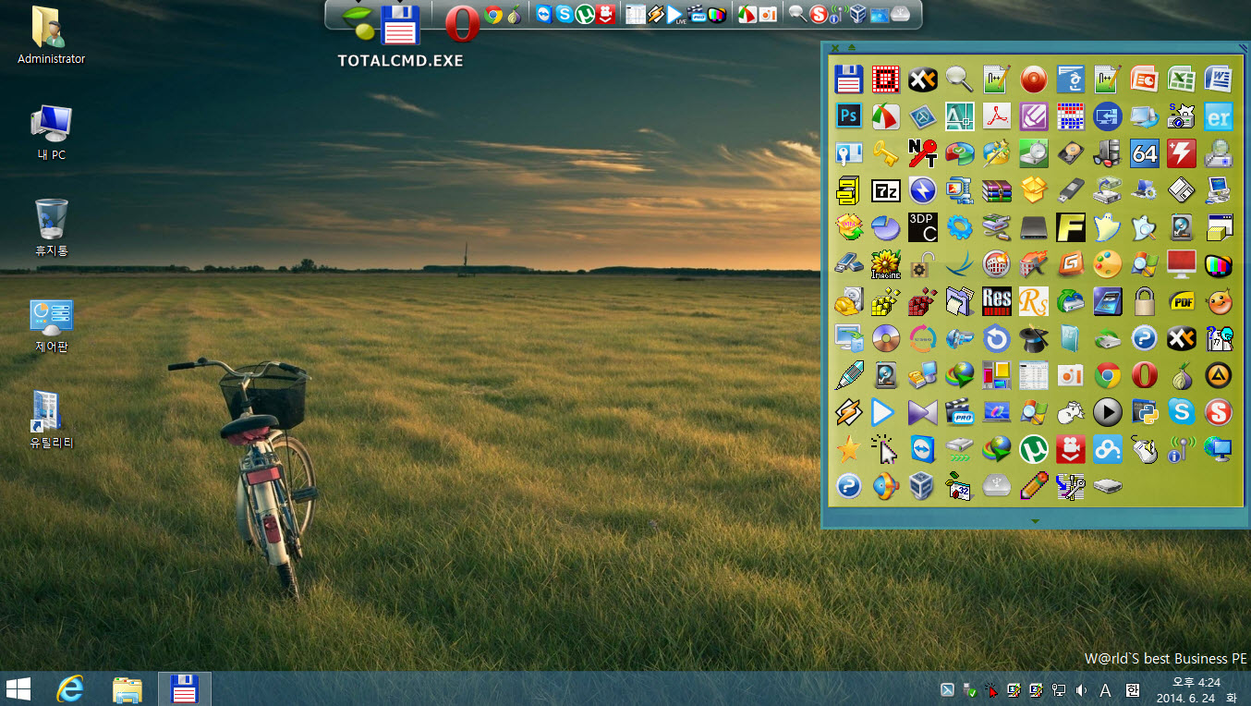Screen dimensions: 1251x706
Task: Open the Administrator desktop folder
Action: [51, 35]
